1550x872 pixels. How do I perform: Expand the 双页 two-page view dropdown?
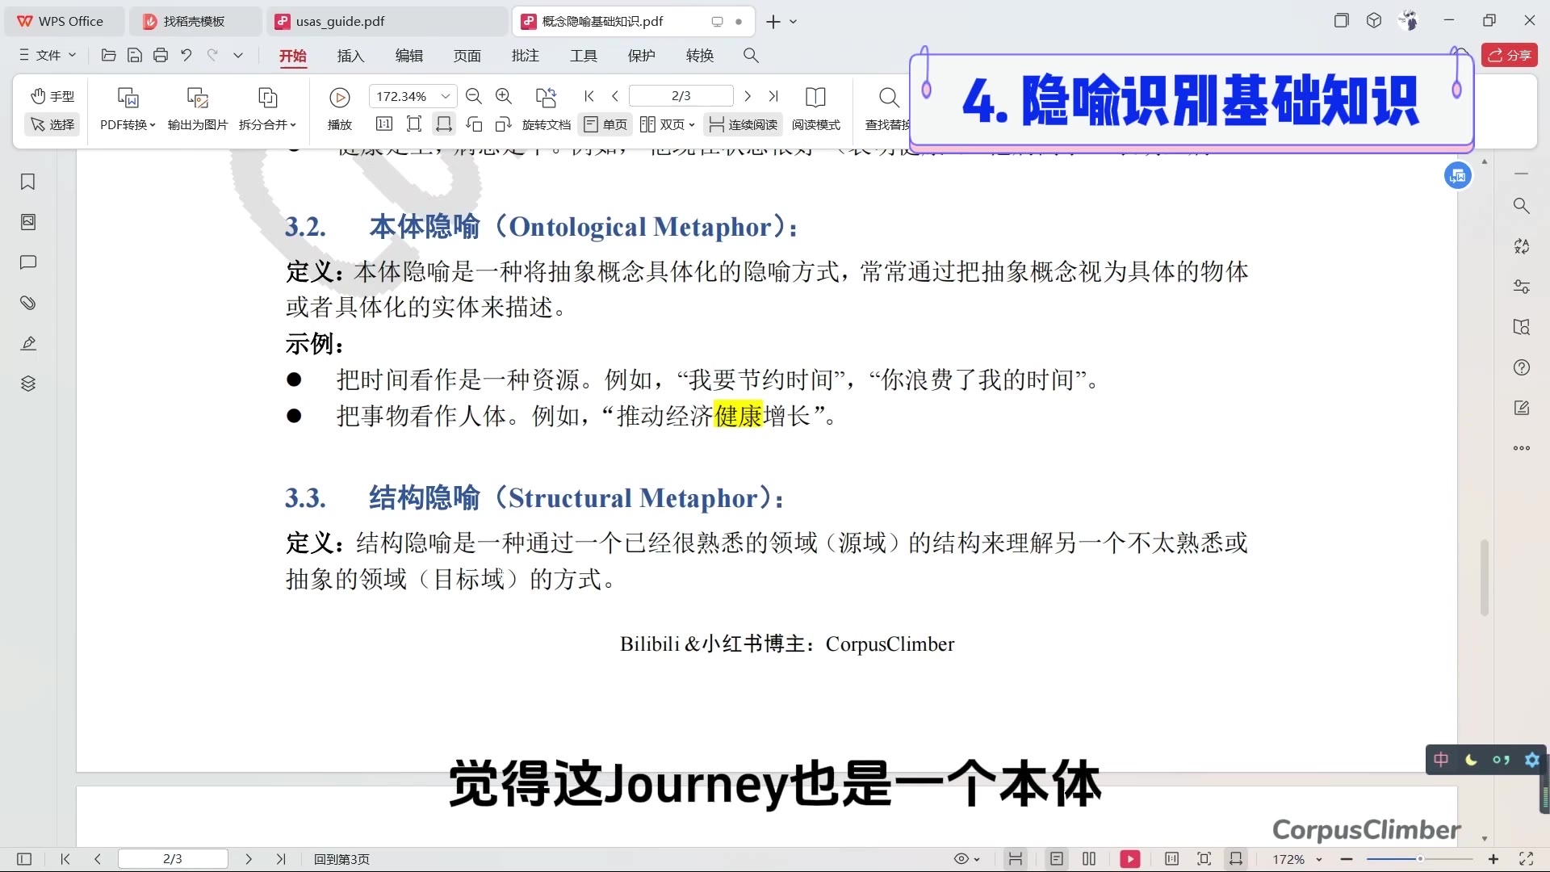coord(693,124)
